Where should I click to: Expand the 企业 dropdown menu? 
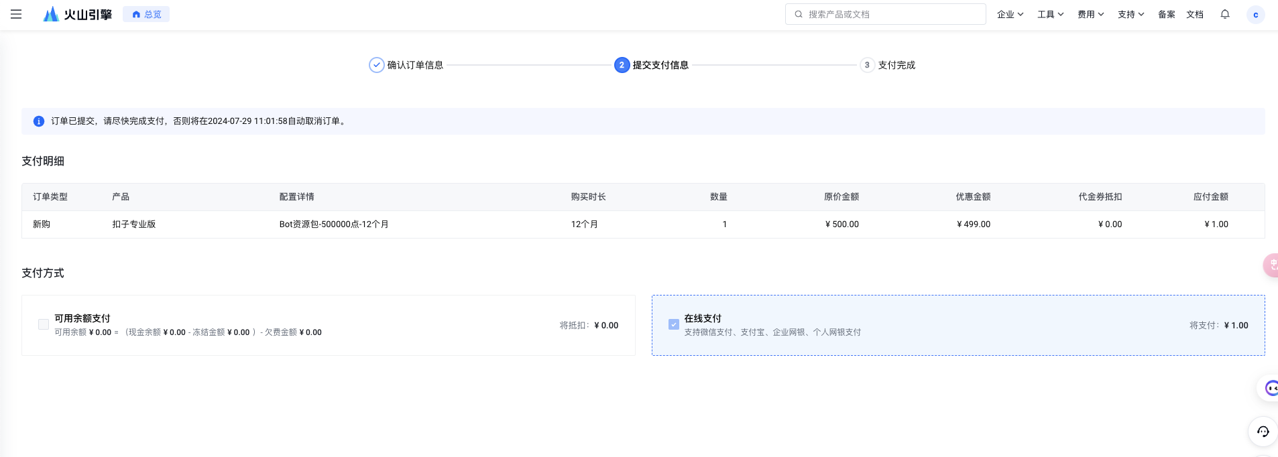point(1010,14)
